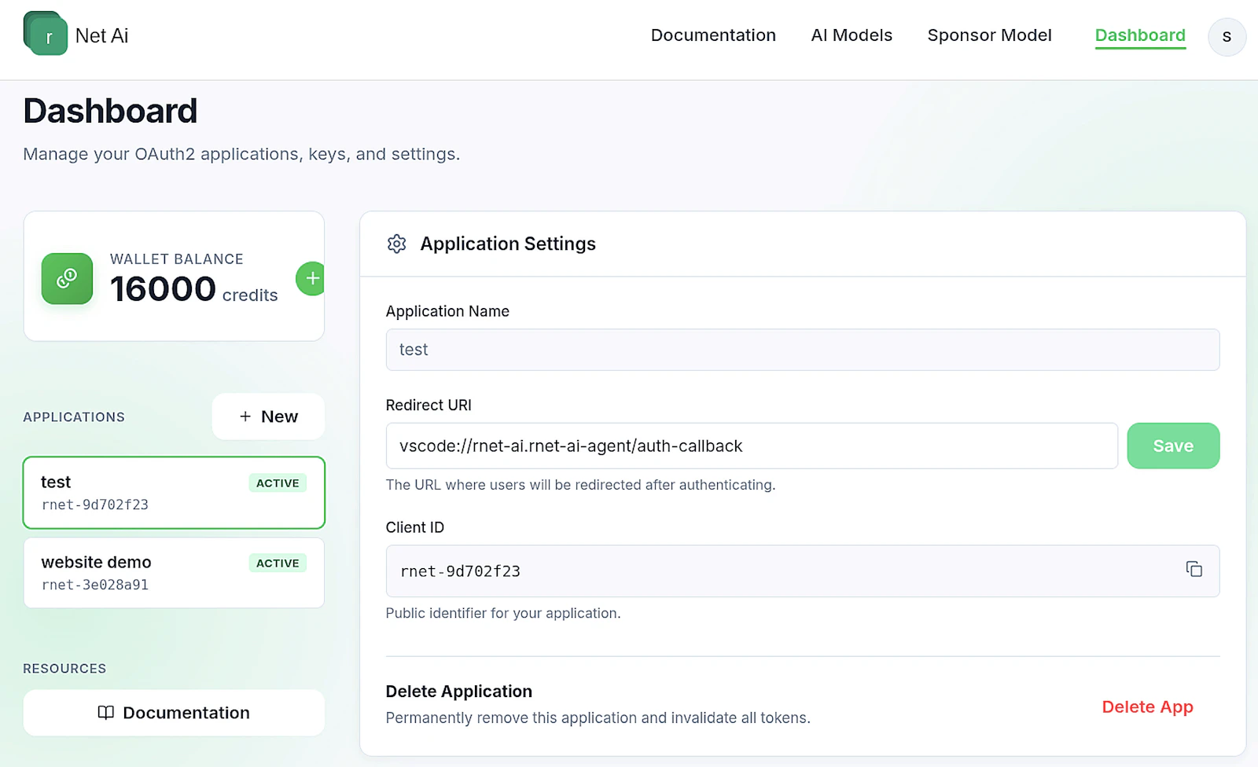1258x767 pixels.
Task: Click the Client ID value rnet-9d702f23
Action: coord(461,571)
